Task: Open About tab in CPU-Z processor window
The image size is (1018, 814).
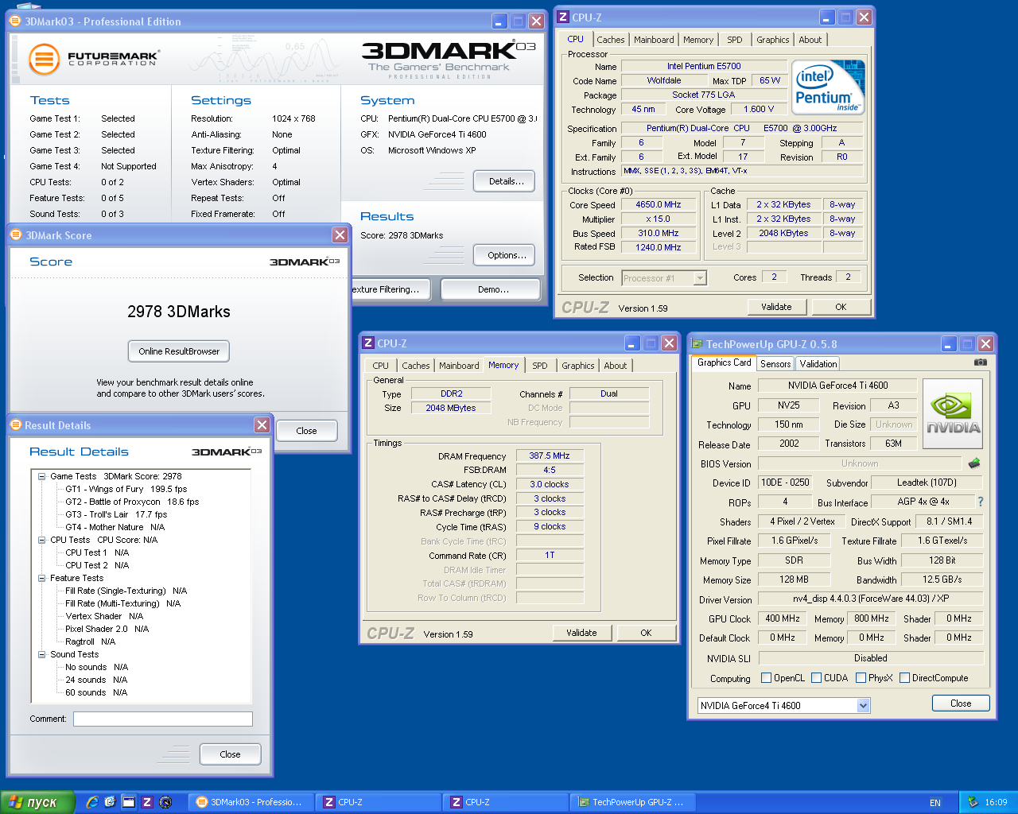Action: 810,40
